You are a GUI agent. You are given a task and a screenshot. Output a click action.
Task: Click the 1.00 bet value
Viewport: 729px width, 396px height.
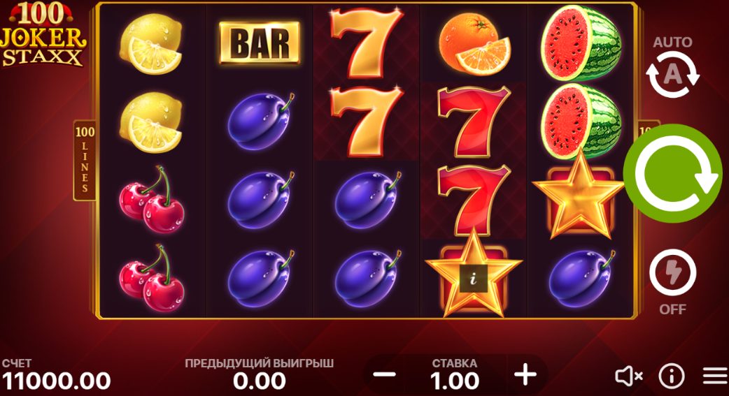tap(455, 381)
